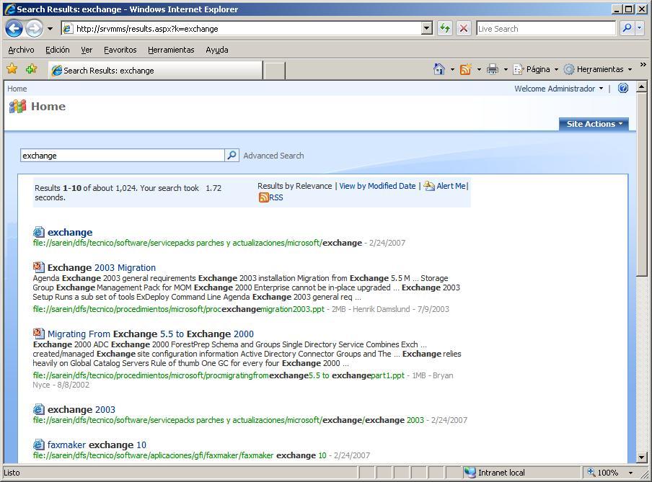Open the Herramientas gear toolbar menu
652x482 pixels.
pyautogui.click(x=598, y=69)
